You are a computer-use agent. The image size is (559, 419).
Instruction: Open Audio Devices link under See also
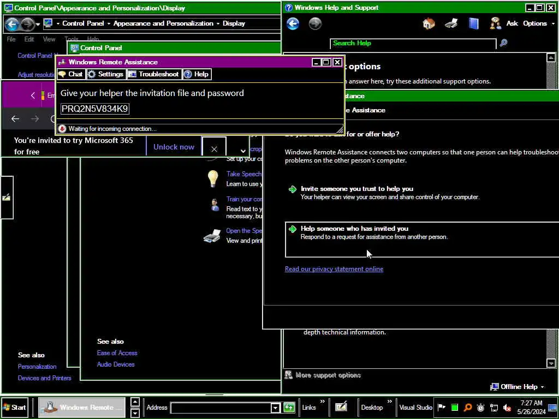tap(116, 364)
